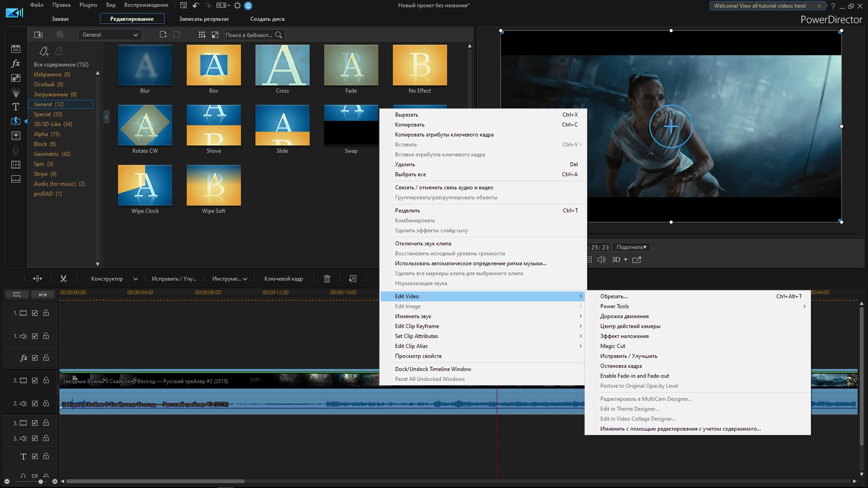Click the import transition templates icon
This screenshot has height=488, width=868.
pyautogui.click(x=38, y=35)
